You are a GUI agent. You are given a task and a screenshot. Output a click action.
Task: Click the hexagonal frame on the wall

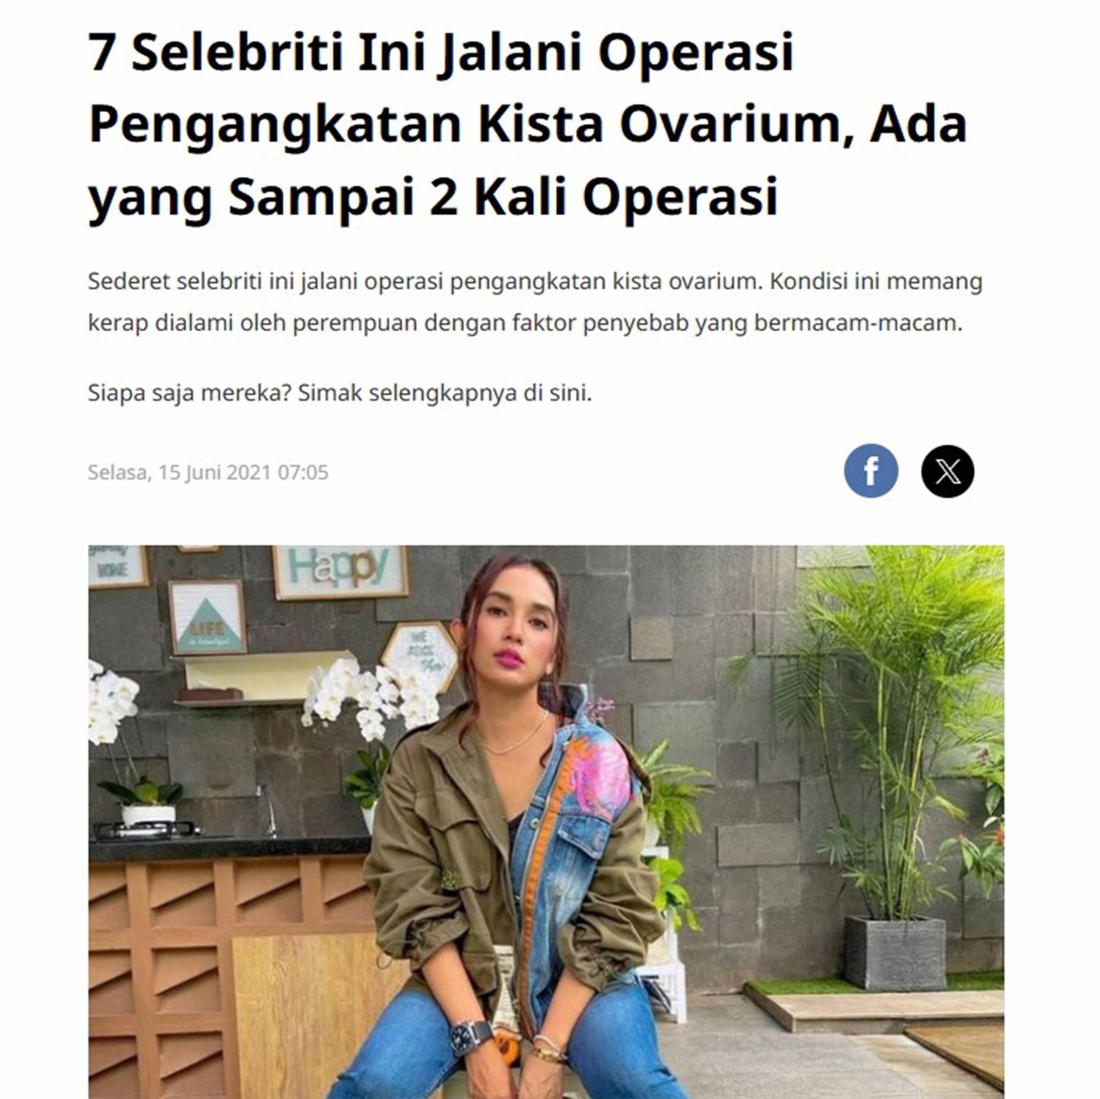[419, 656]
